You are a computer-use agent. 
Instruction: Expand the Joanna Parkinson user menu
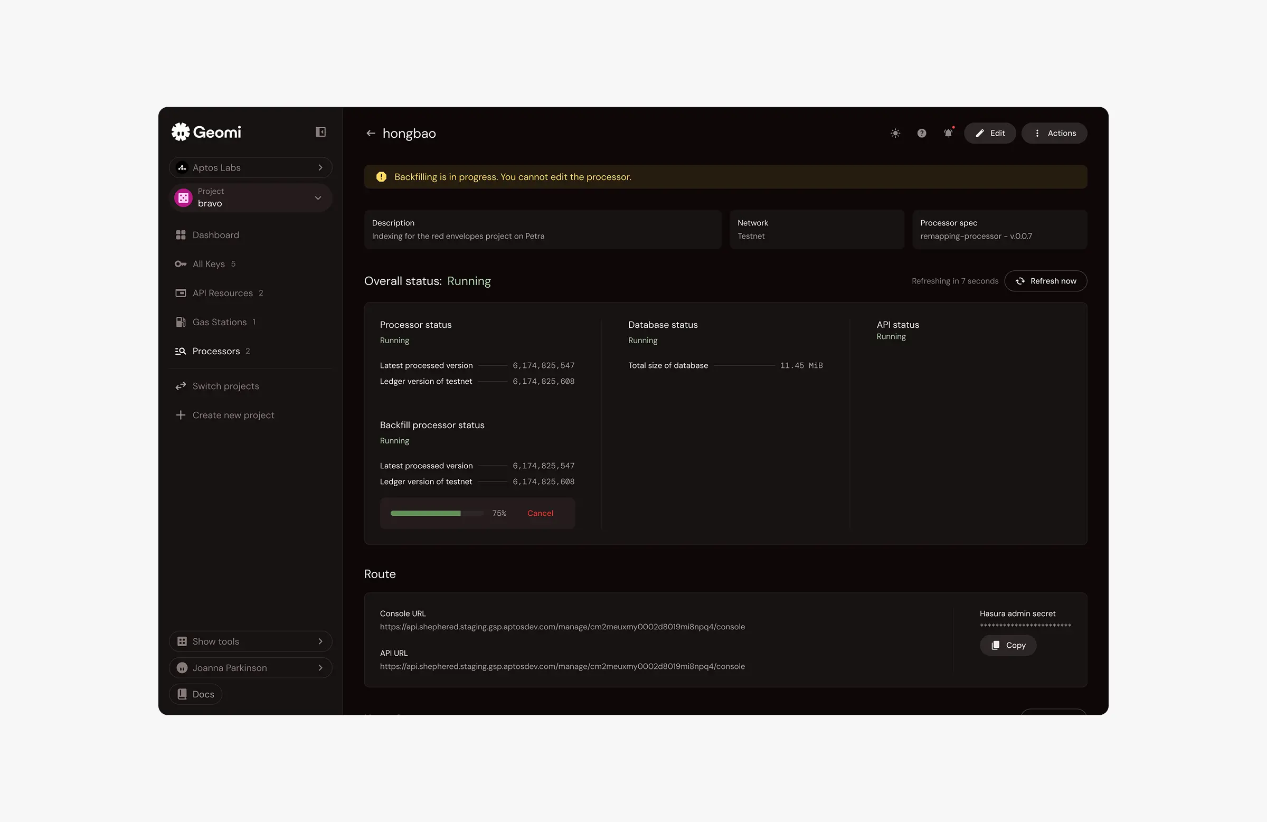click(x=250, y=668)
